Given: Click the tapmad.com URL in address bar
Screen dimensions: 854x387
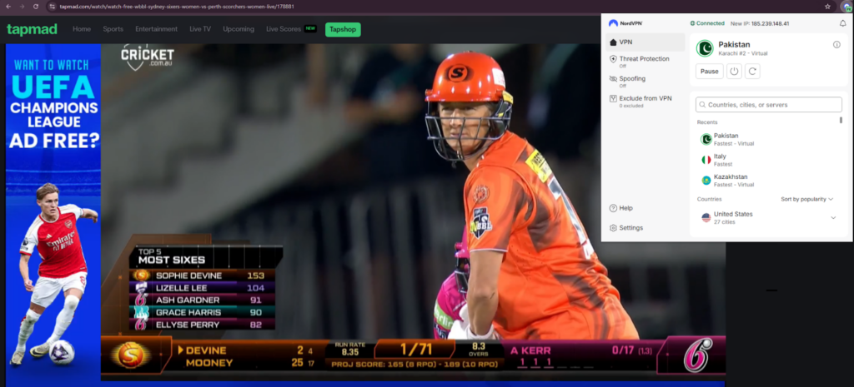Looking at the screenshot, I should pos(177,7).
